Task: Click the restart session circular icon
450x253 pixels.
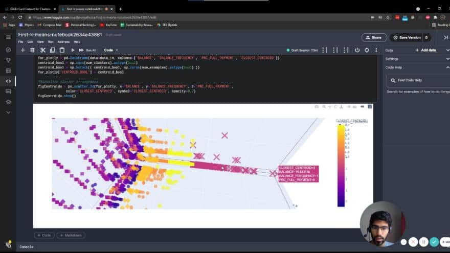Action: (x=367, y=50)
